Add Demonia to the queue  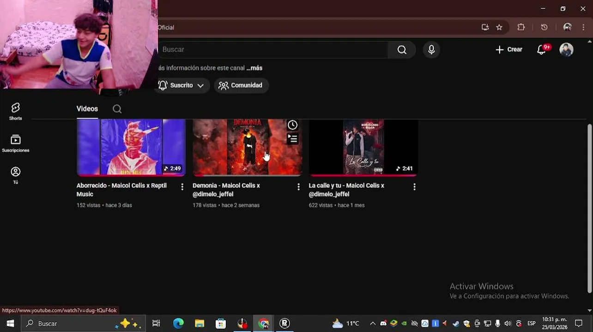(x=292, y=138)
